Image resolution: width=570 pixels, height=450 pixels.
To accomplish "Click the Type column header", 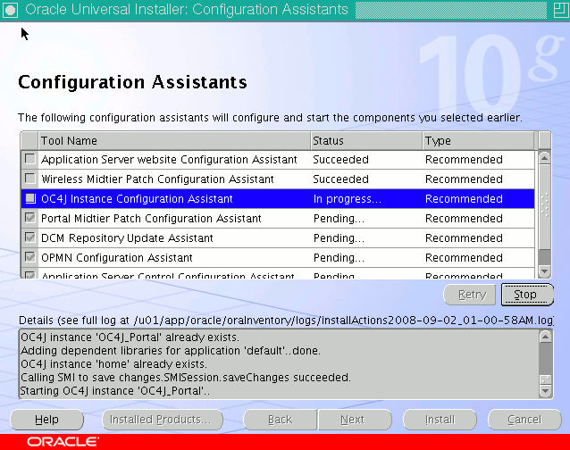I will pos(479,140).
